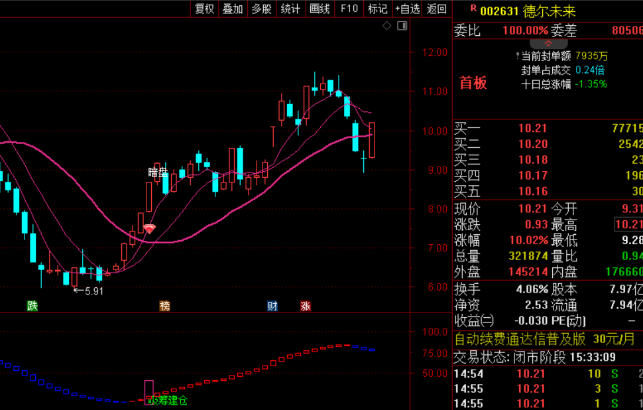Open the 复权 menu

click(205, 9)
